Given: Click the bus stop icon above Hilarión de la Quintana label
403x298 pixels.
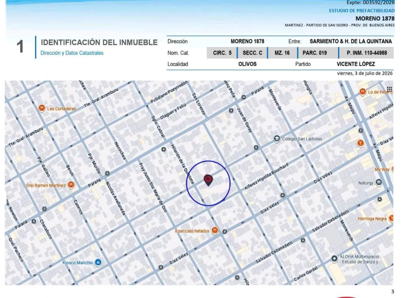Looking at the screenshot, I should click(164, 149).
